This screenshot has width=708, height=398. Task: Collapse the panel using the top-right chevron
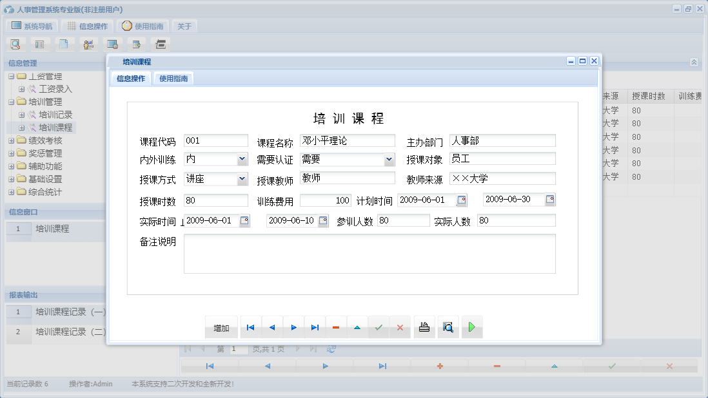click(x=694, y=62)
